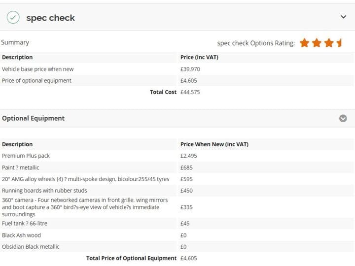Click Running boards with rubber studs
Image resolution: width=355 pixels, height=266 pixels.
click(x=44, y=191)
